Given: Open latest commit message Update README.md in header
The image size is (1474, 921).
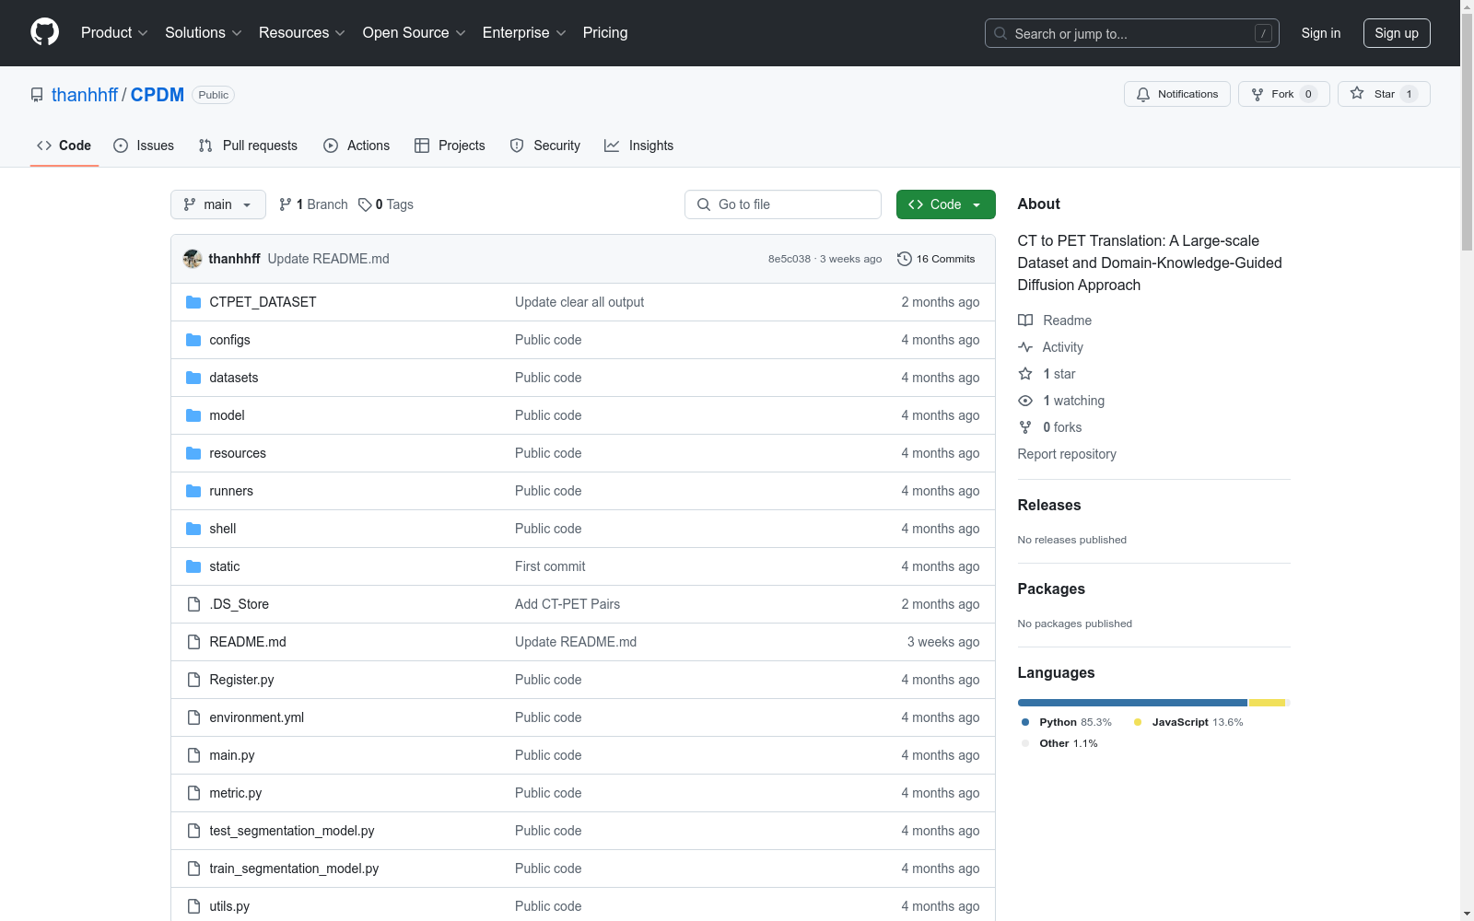Looking at the screenshot, I should tap(328, 259).
